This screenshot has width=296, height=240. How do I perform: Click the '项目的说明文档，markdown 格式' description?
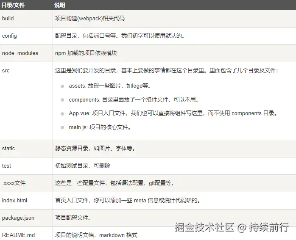(96, 235)
